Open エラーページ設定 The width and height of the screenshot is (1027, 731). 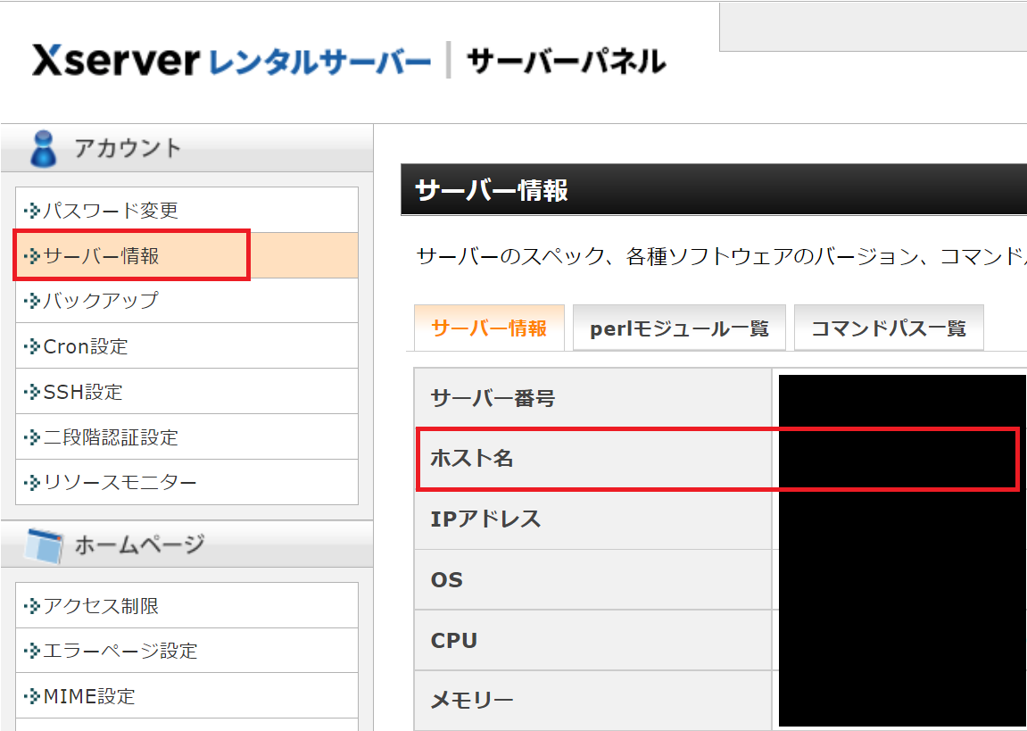tap(186, 651)
